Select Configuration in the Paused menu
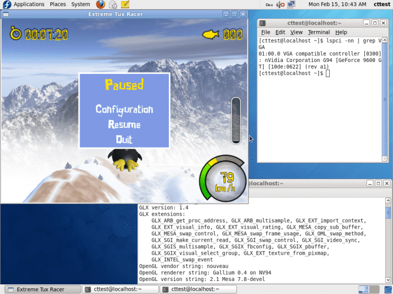 (124, 109)
